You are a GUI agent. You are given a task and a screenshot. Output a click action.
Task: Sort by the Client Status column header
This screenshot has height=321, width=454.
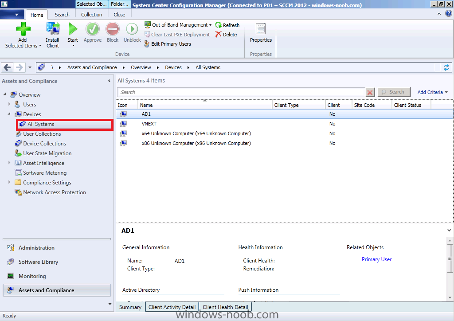(x=411, y=105)
